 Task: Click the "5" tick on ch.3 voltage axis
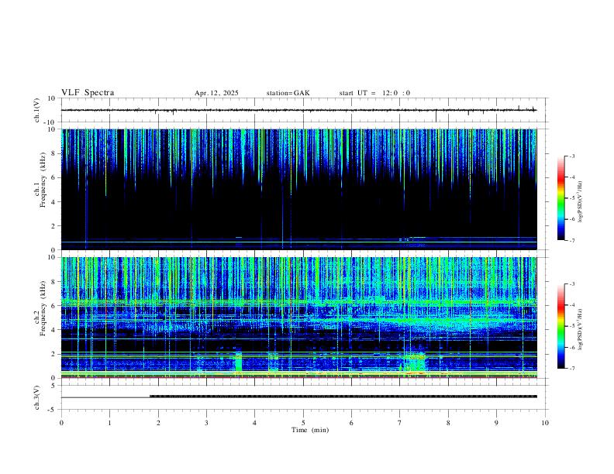[53, 386]
